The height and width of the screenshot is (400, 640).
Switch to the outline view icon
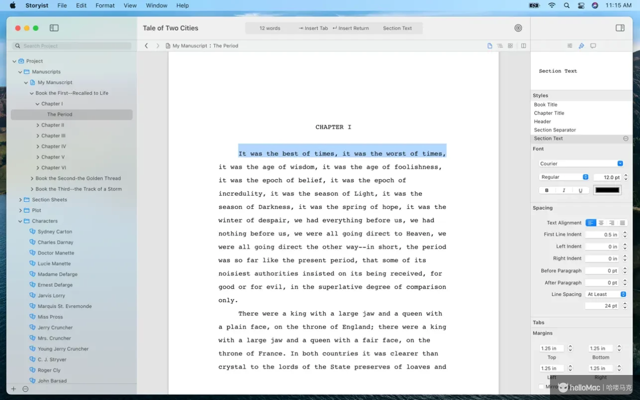(x=500, y=45)
